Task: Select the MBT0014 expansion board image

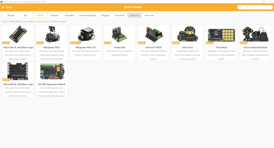Action: tap(18, 34)
